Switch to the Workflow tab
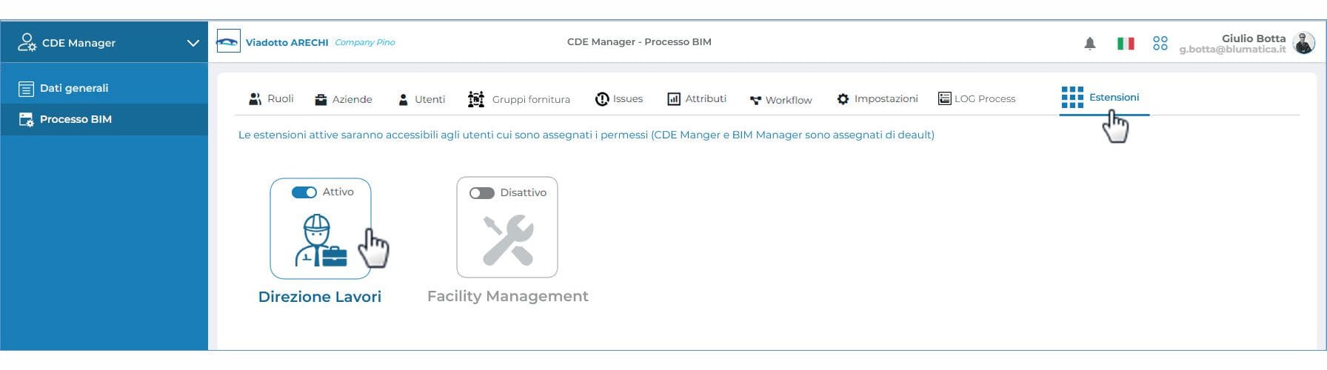1327x370 pixels. [781, 100]
